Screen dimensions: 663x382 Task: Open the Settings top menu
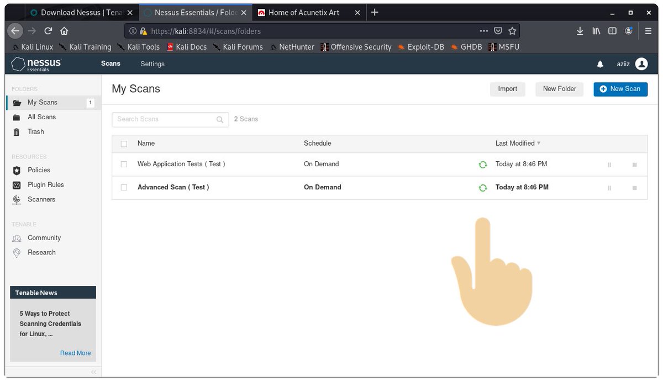pyautogui.click(x=152, y=64)
